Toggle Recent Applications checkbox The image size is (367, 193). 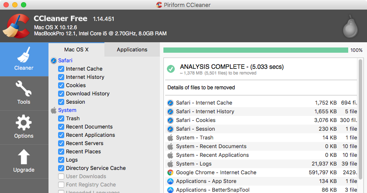click(x=61, y=135)
